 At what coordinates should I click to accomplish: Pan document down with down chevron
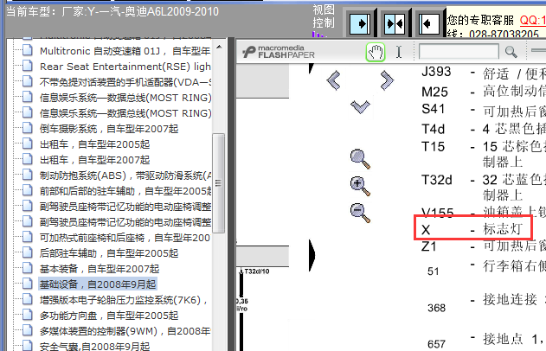(x=360, y=106)
